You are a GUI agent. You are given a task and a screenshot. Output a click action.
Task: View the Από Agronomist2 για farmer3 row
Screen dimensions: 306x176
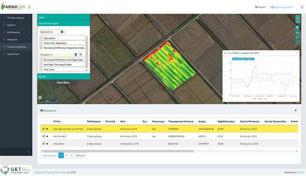pyautogui.click(x=47, y=129)
